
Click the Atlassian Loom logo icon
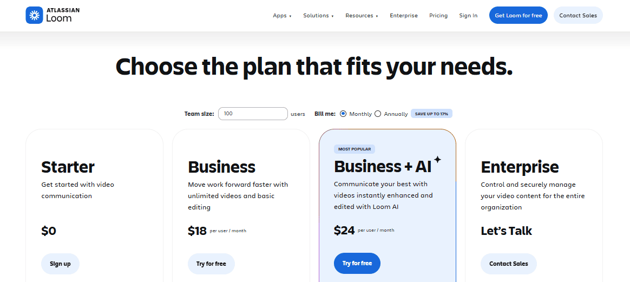pyautogui.click(x=34, y=15)
